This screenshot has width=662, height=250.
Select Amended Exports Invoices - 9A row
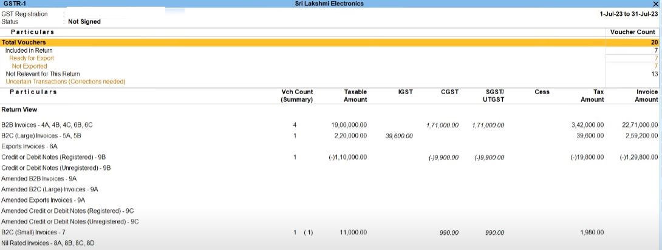click(x=43, y=200)
